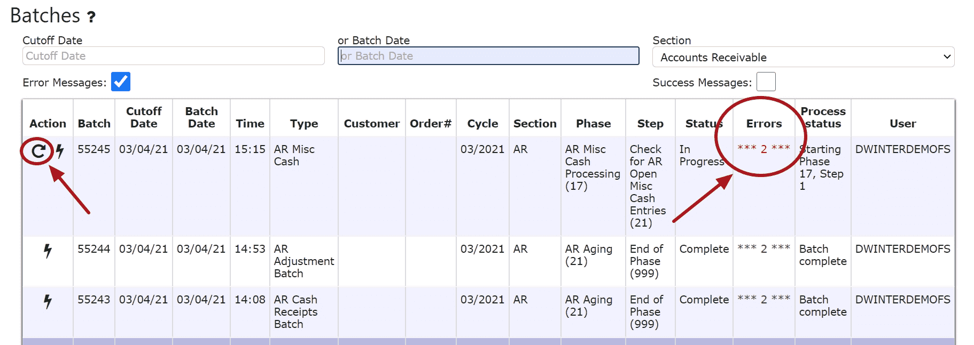The height and width of the screenshot is (345, 974).
Task: Click the User column header
Action: coord(902,124)
